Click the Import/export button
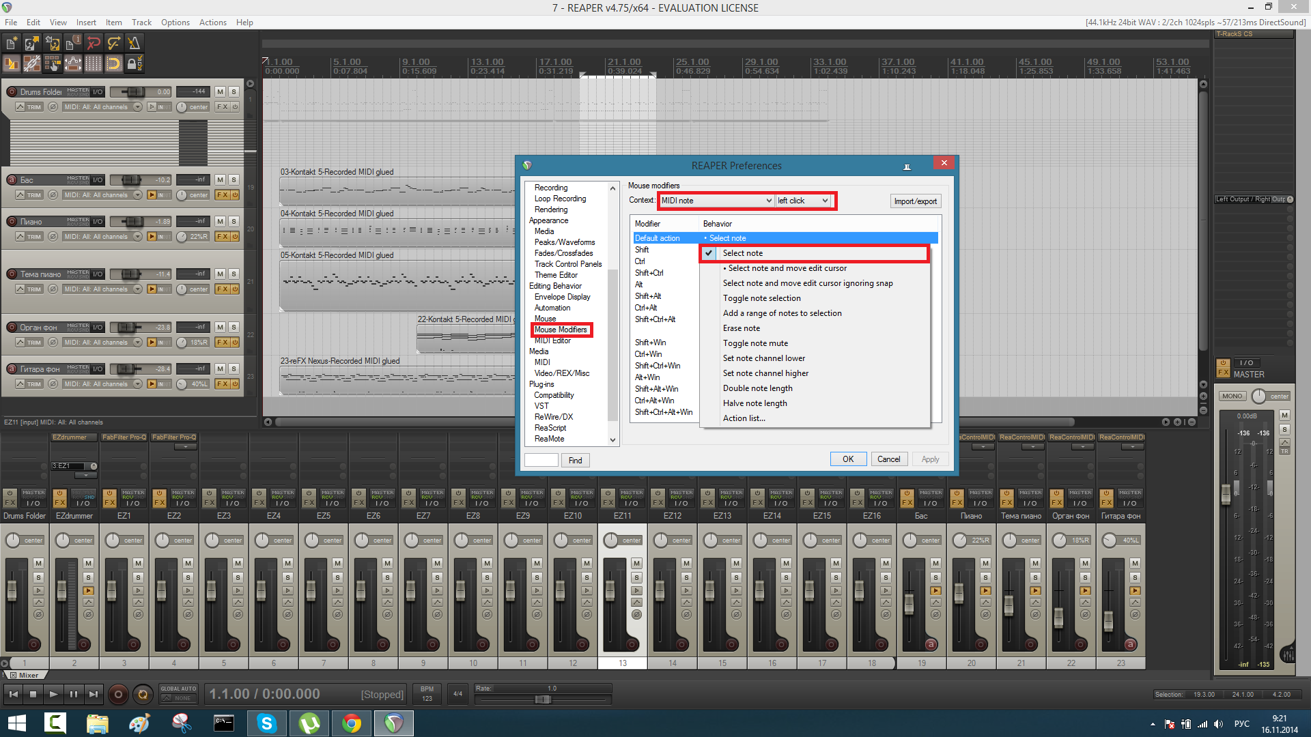The height and width of the screenshot is (737, 1311). 915,201
